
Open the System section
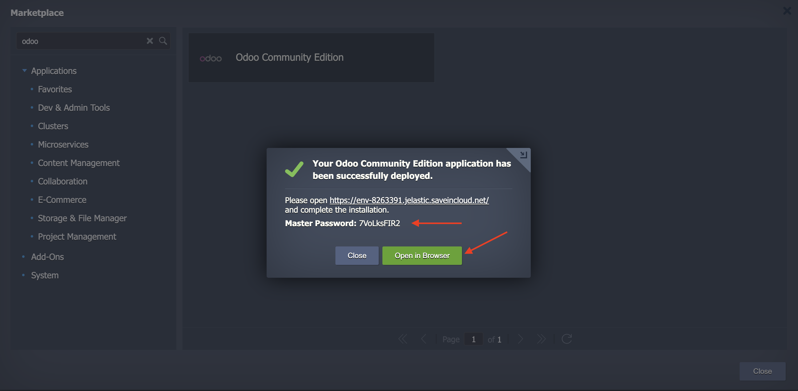point(45,276)
